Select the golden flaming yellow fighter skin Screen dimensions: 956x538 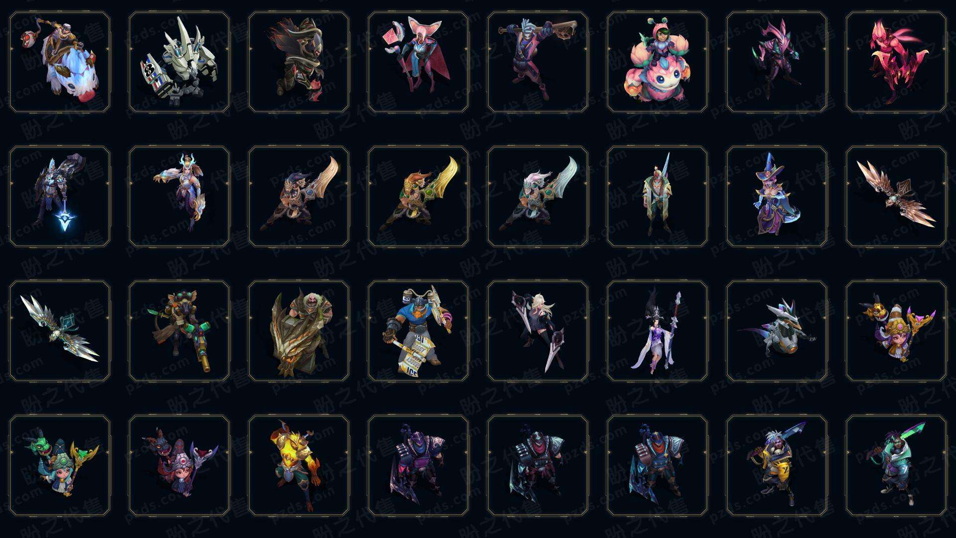click(x=299, y=465)
